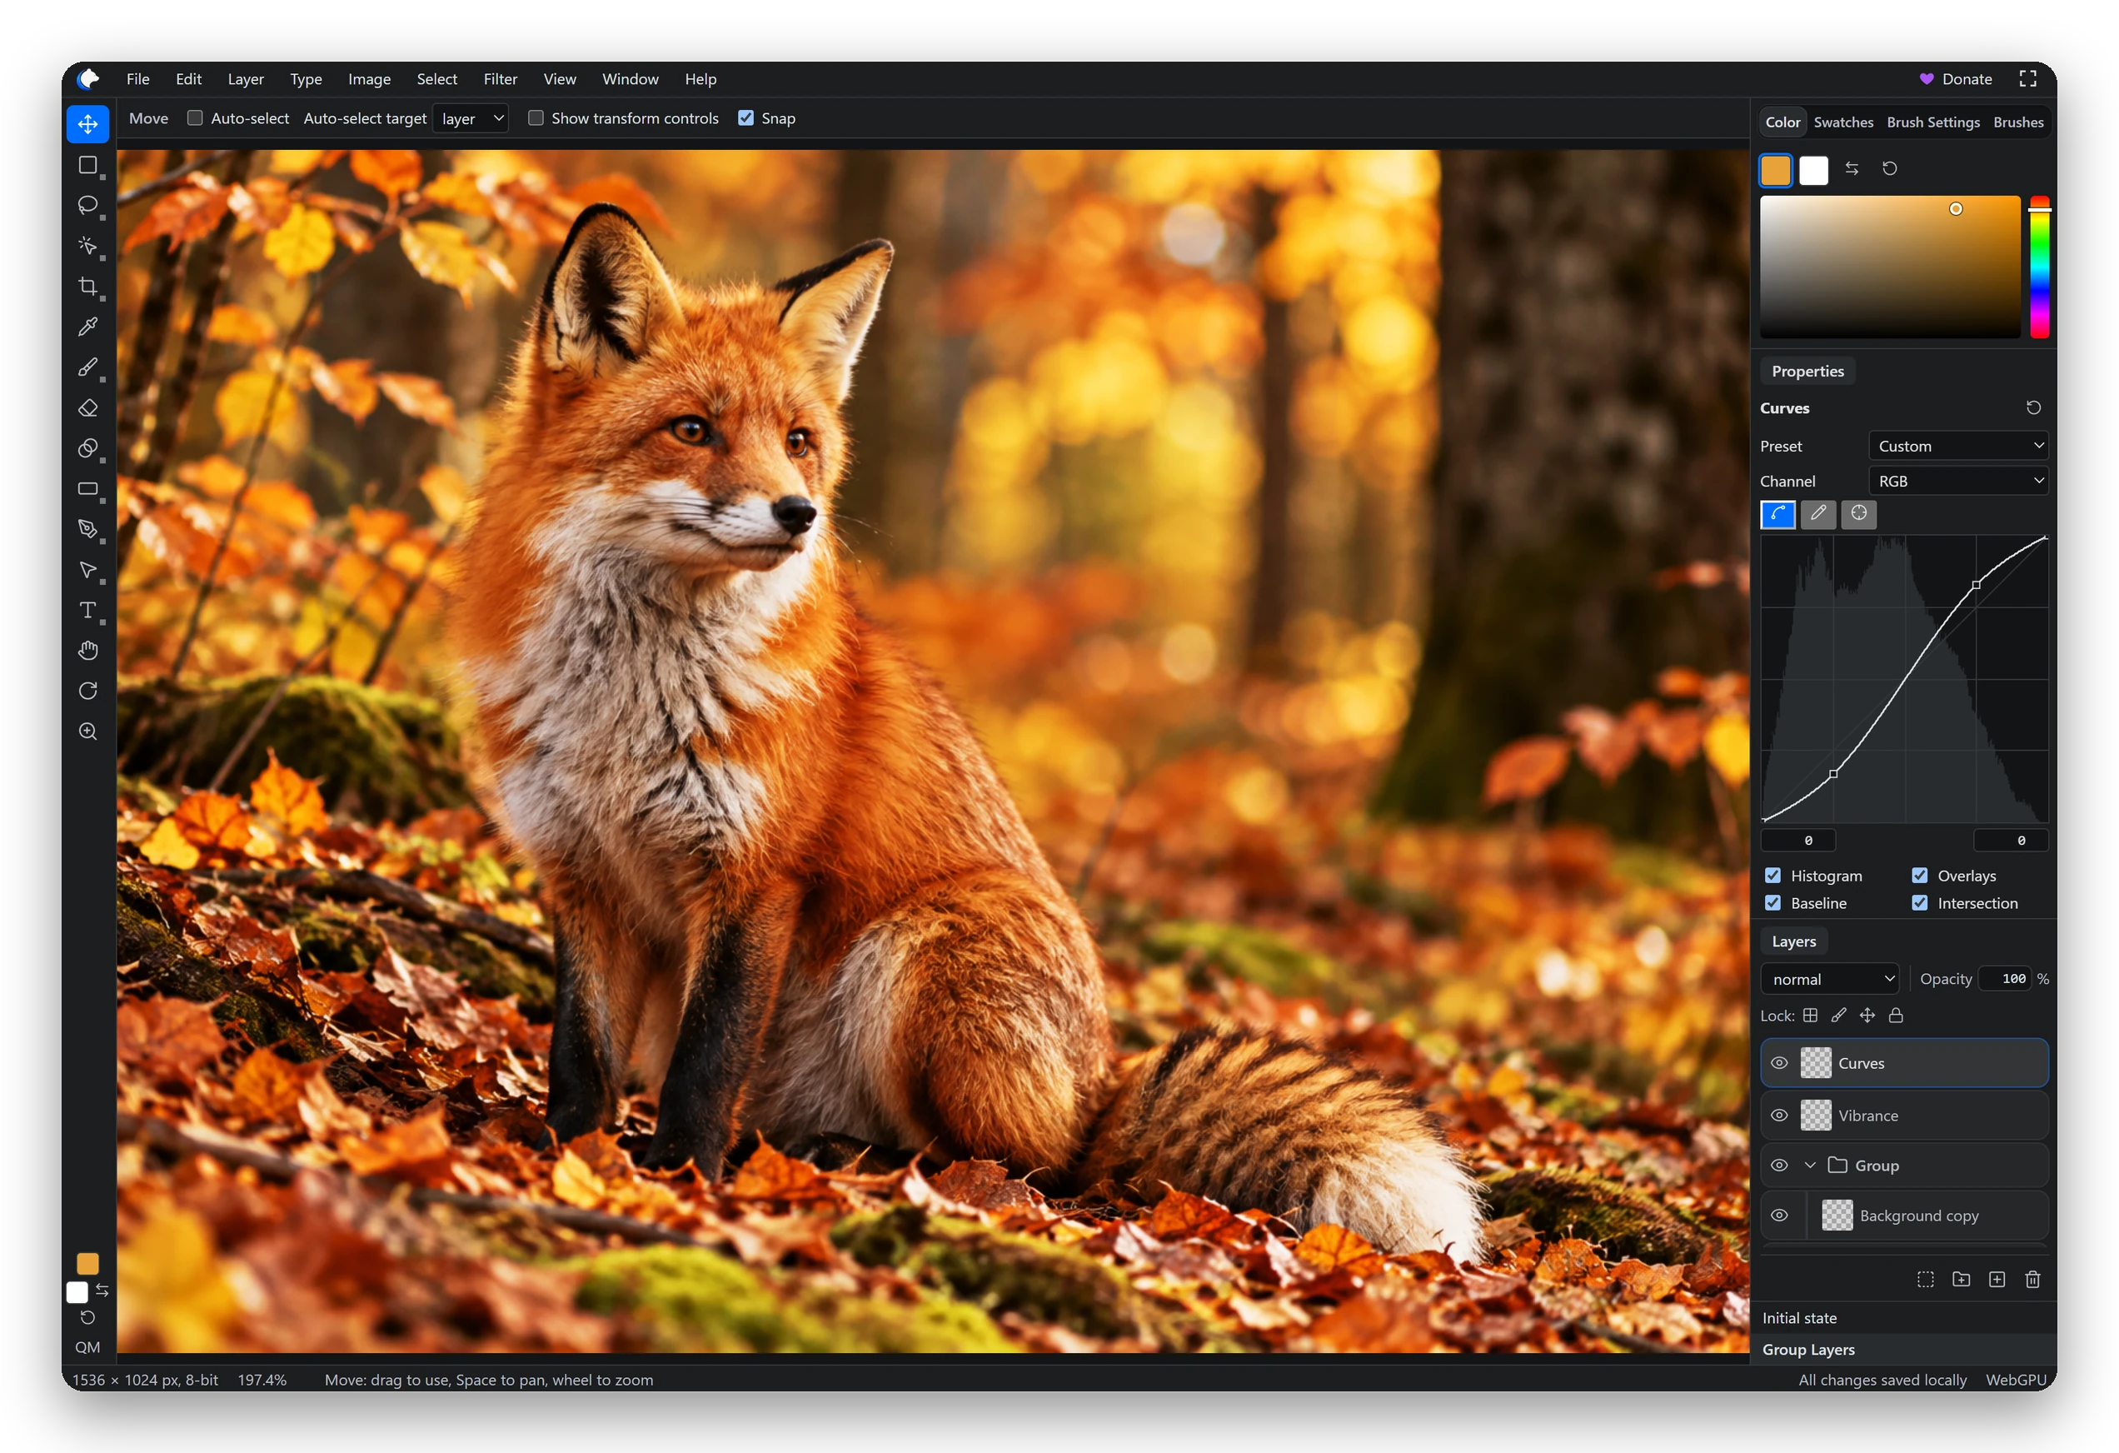Screen dimensions: 2119x1453
Task: Switch to the Swatches tab
Action: [x=1842, y=122]
